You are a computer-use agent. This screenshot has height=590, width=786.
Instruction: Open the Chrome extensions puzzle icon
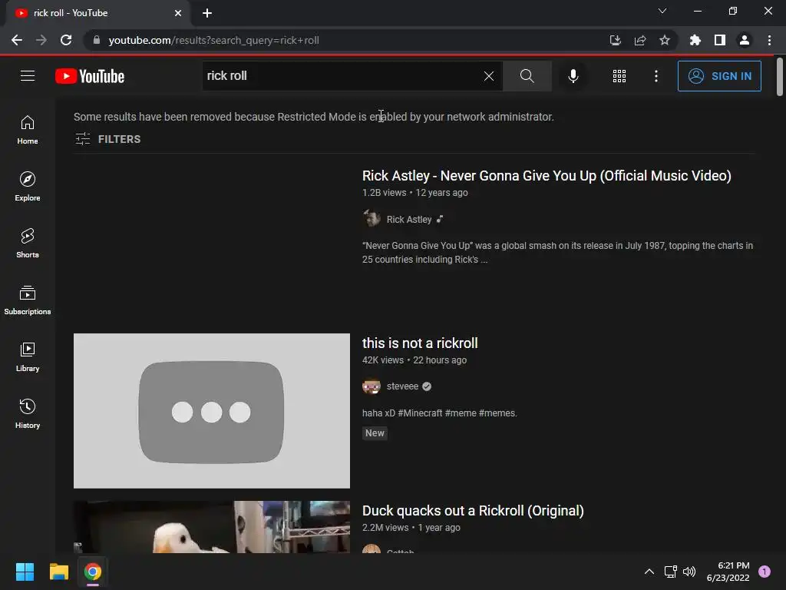[x=695, y=40]
